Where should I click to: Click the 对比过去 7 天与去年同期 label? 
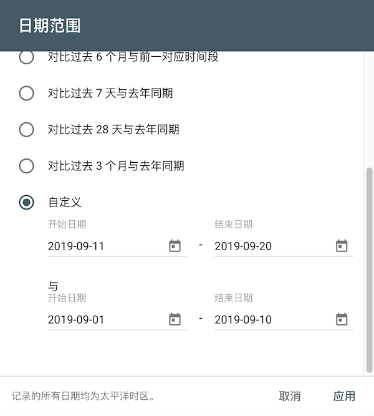point(110,94)
